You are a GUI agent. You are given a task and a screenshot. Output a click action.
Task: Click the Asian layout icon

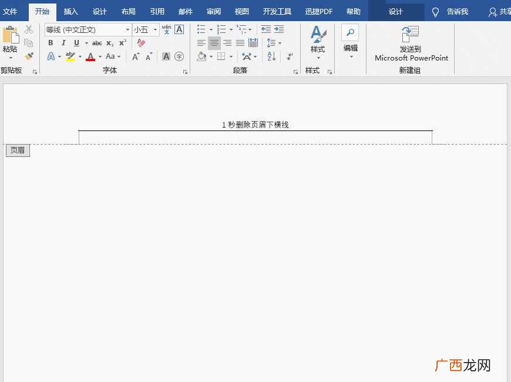[x=247, y=56]
